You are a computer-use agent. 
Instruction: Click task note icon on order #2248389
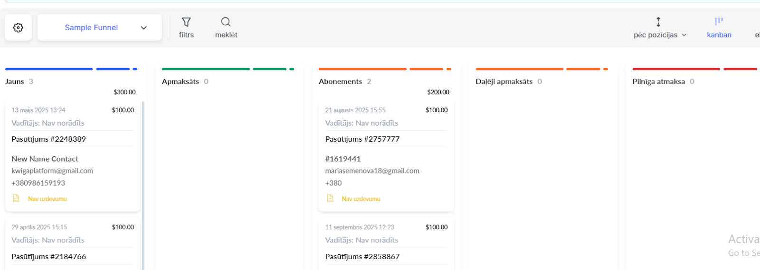(x=16, y=198)
